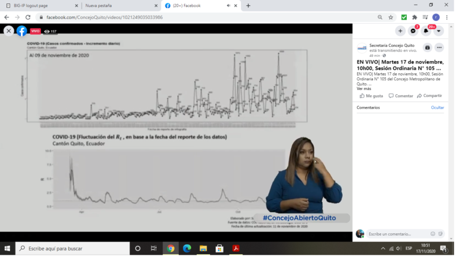The image size is (463, 257).
Task: Open Messenger chats icon
Action: (413, 31)
